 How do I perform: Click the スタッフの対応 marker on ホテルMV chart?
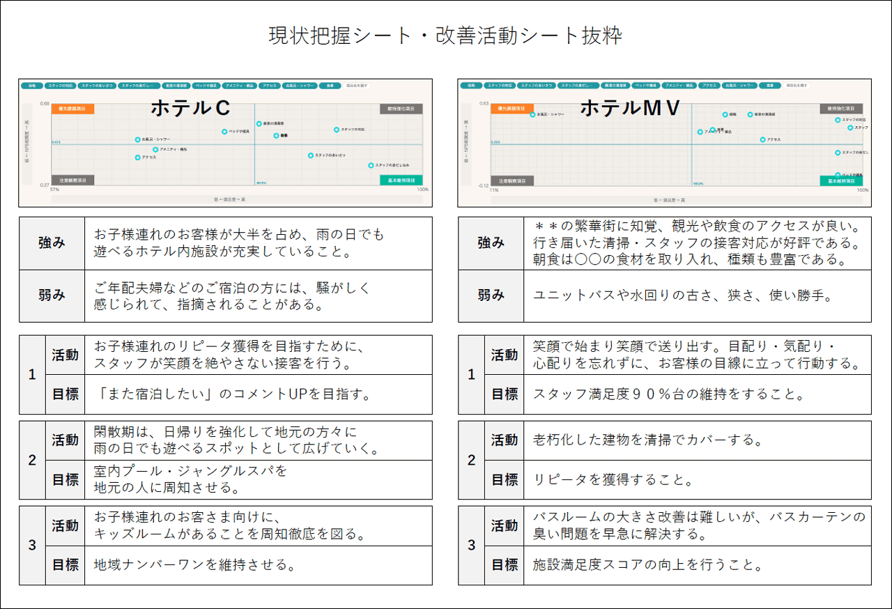click(x=837, y=118)
